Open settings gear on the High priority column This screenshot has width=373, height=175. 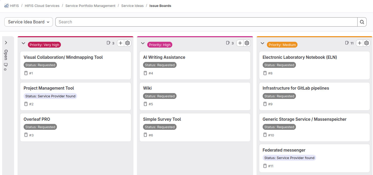pos(247,43)
